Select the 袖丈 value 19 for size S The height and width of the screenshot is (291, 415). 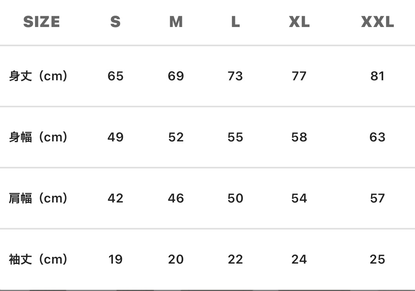115,259
